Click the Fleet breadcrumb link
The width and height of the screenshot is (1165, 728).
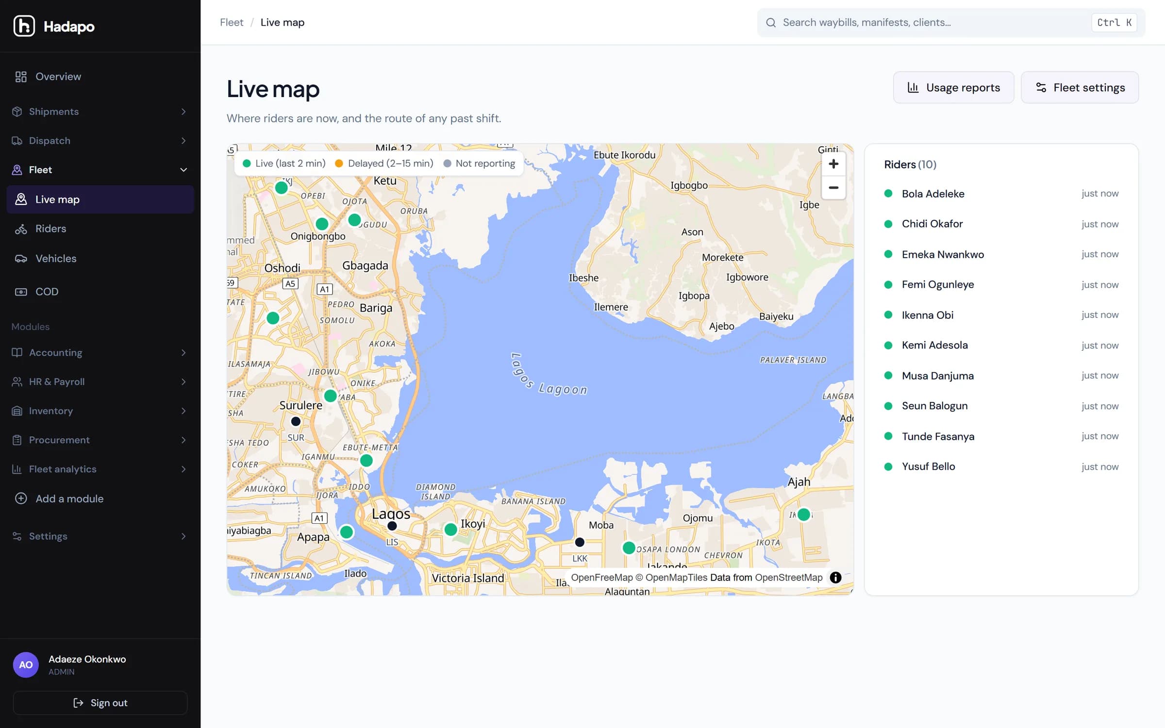click(x=232, y=22)
